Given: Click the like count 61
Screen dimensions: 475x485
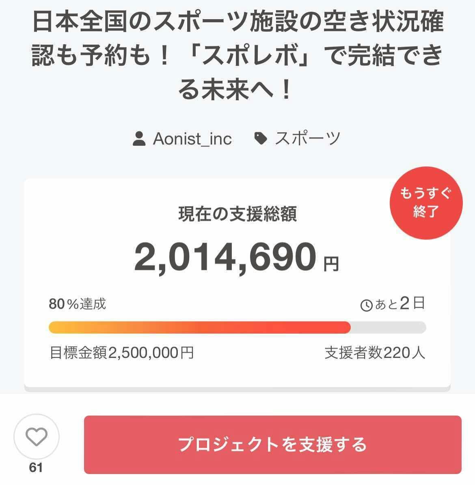Looking at the screenshot, I should [x=36, y=468].
